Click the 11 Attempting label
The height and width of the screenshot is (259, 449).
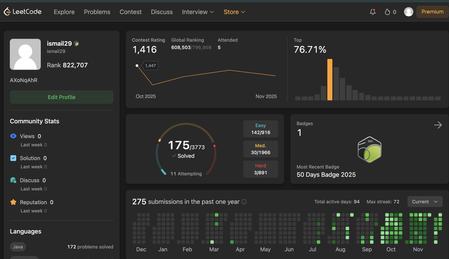pyautogui.click(x=186, y=174)
